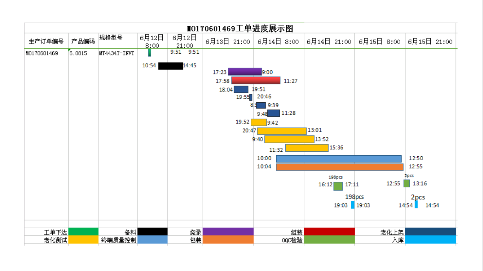
Task: Select the 规格型号 column header
Action: (111, 38)
